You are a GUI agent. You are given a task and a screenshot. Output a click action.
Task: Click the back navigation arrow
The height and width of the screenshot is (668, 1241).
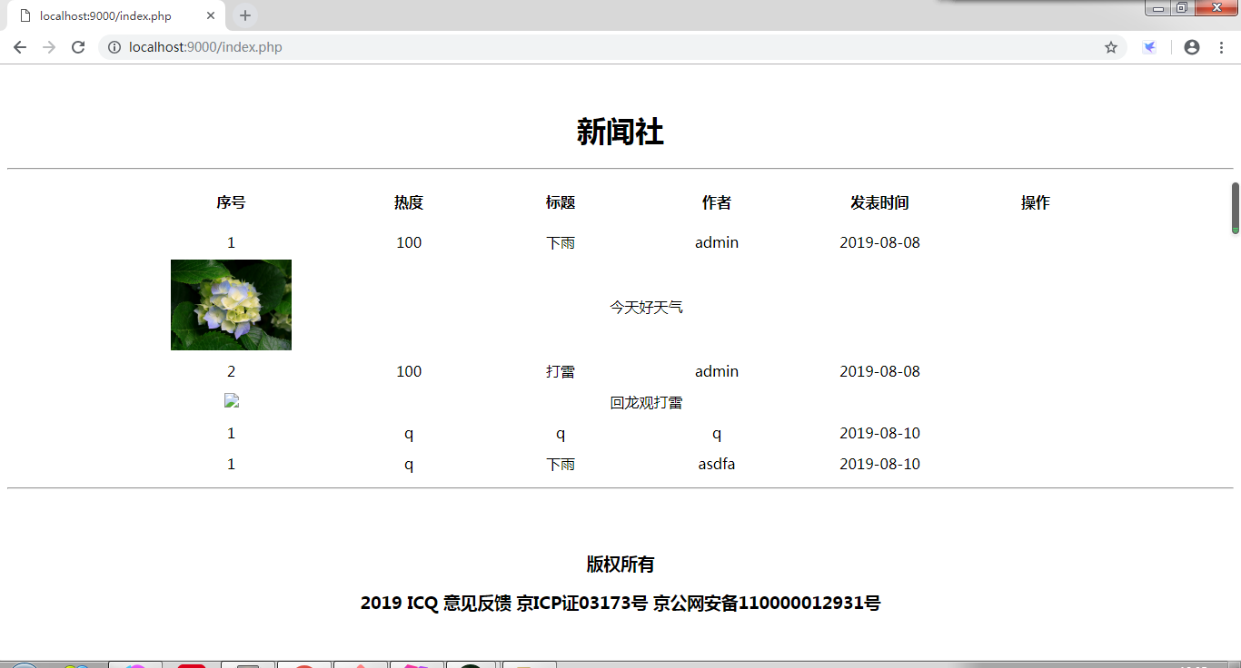click(x=20, y=46)
